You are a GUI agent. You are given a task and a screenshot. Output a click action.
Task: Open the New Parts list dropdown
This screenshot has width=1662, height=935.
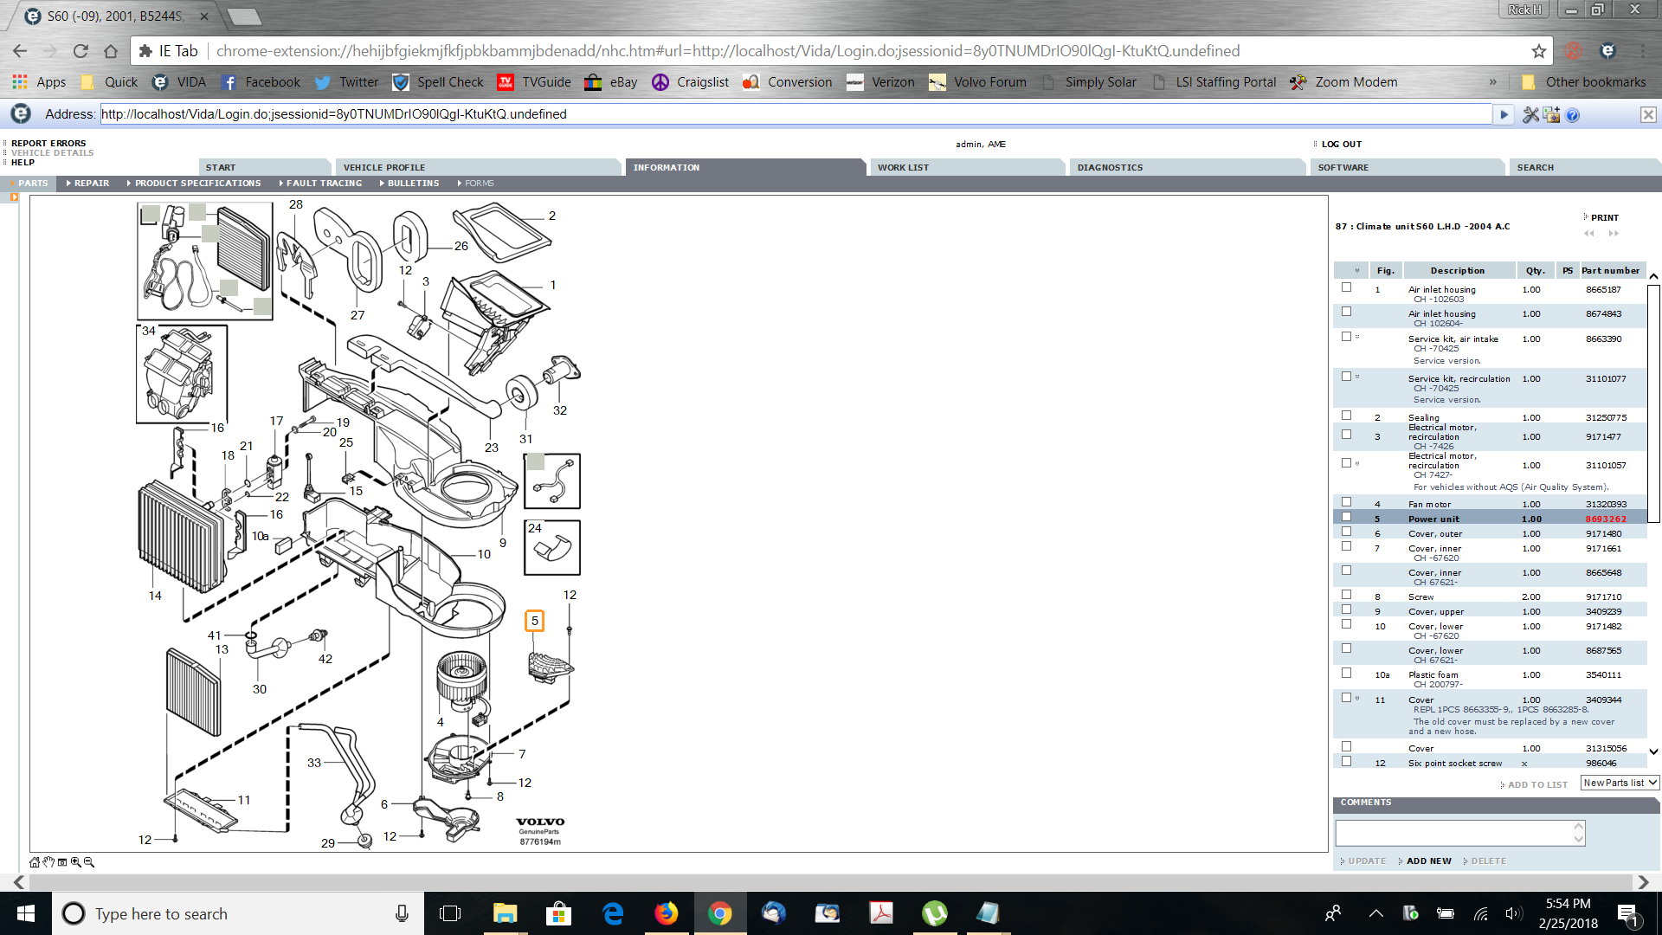click(x=1620, y=783)
